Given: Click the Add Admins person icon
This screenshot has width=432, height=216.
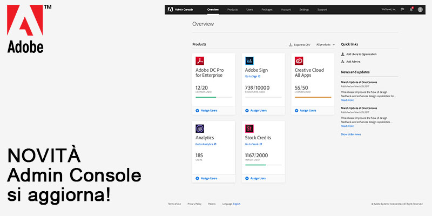Looking at the screenshot, I should (x=343, y=62).
